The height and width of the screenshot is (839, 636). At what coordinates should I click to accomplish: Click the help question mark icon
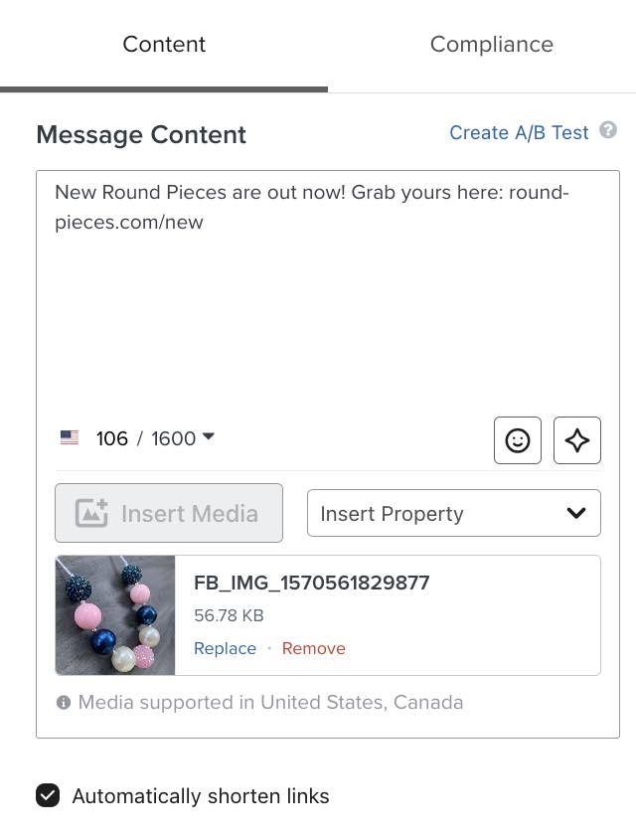point(607,130)
